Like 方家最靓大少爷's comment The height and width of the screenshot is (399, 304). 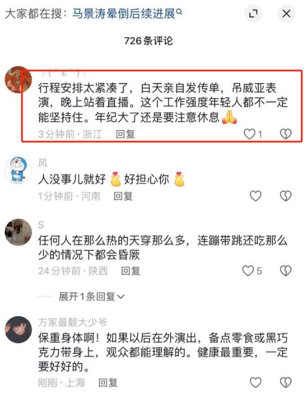[256, 382]
